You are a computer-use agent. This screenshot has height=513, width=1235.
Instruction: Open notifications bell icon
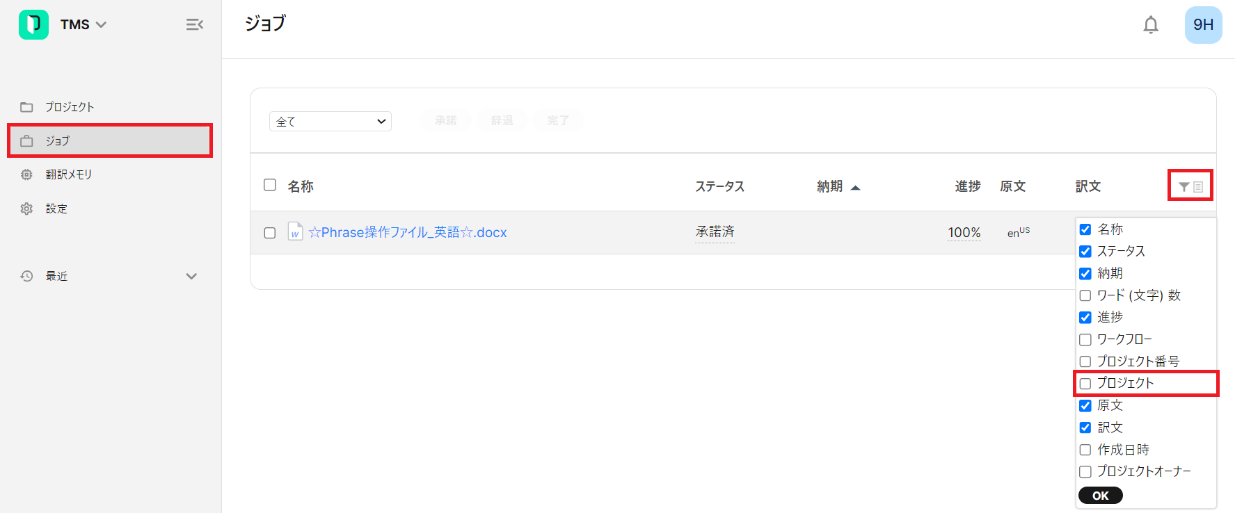tap(1151, 25)
